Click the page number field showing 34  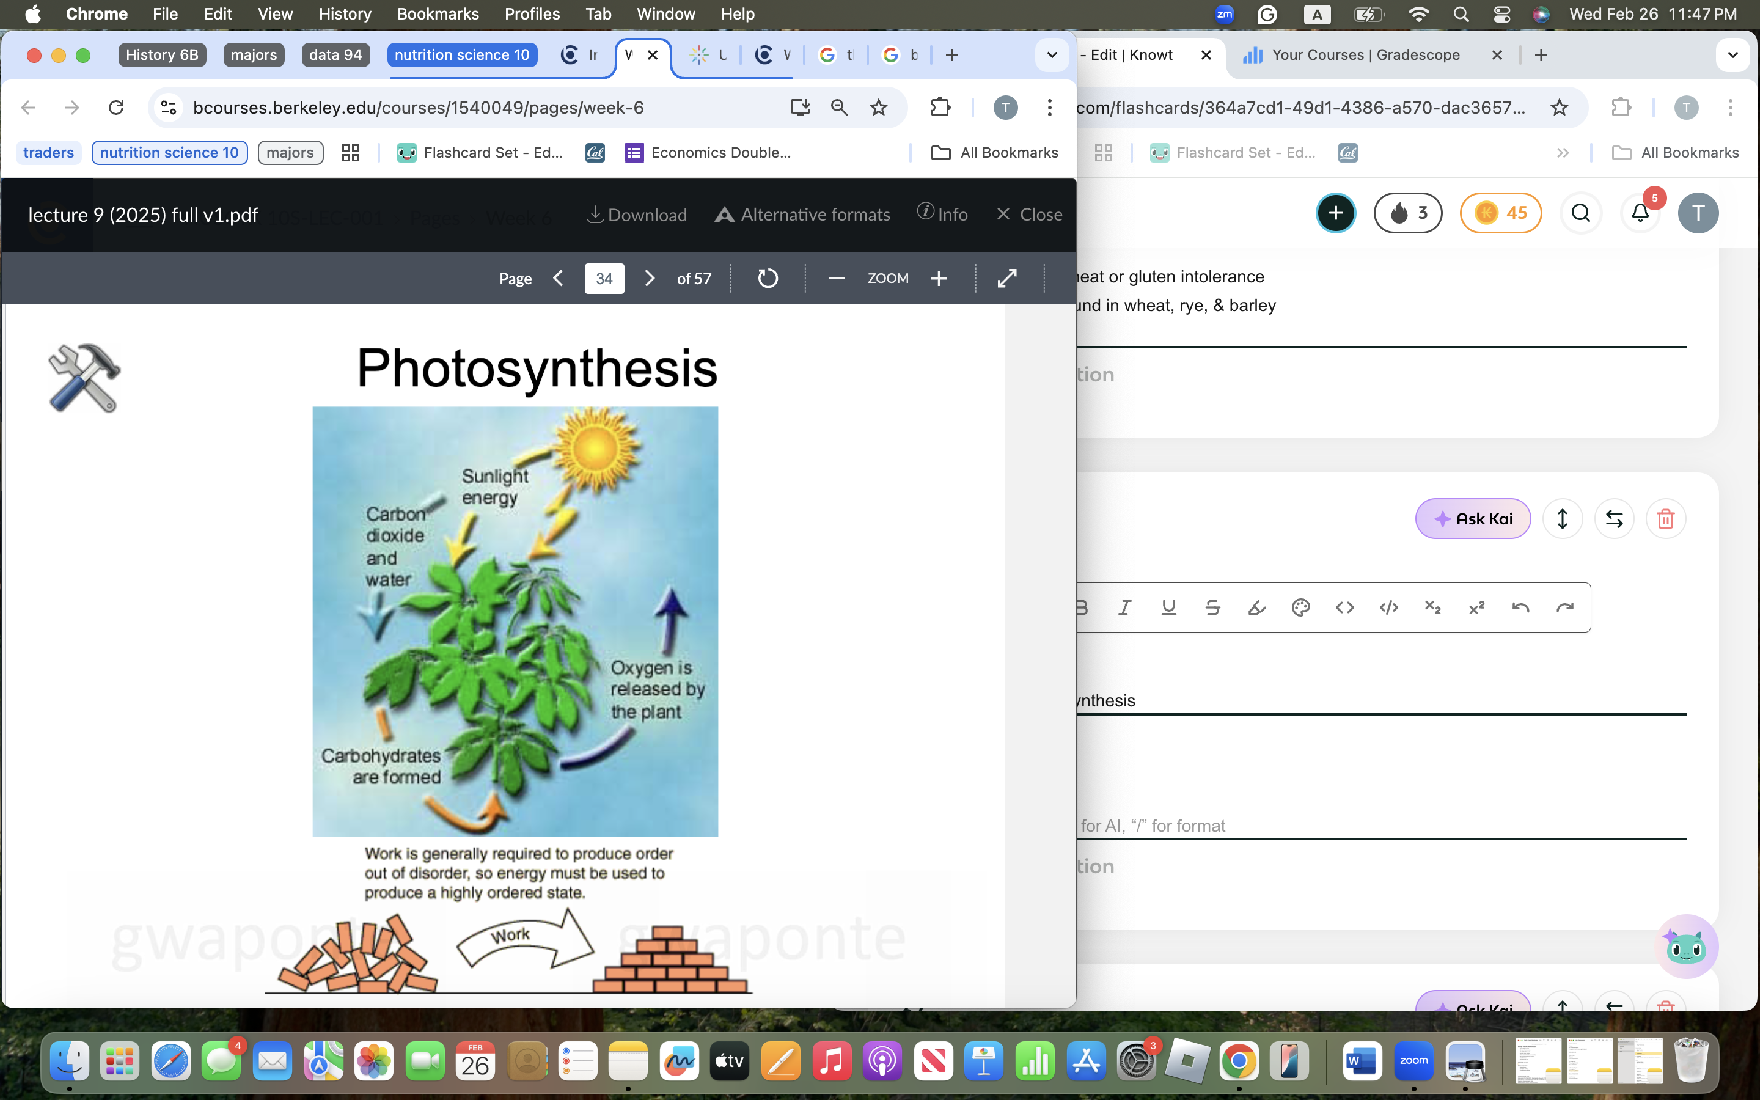(604, 279)
